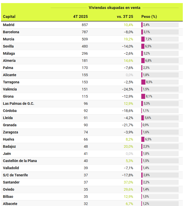This screenshot has height=206, width=183.
Task: Click Almería's 6,8% weight bar
Action: pos(143,61)
